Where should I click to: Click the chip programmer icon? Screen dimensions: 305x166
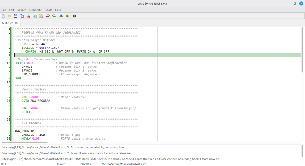(x=74, y=16)
